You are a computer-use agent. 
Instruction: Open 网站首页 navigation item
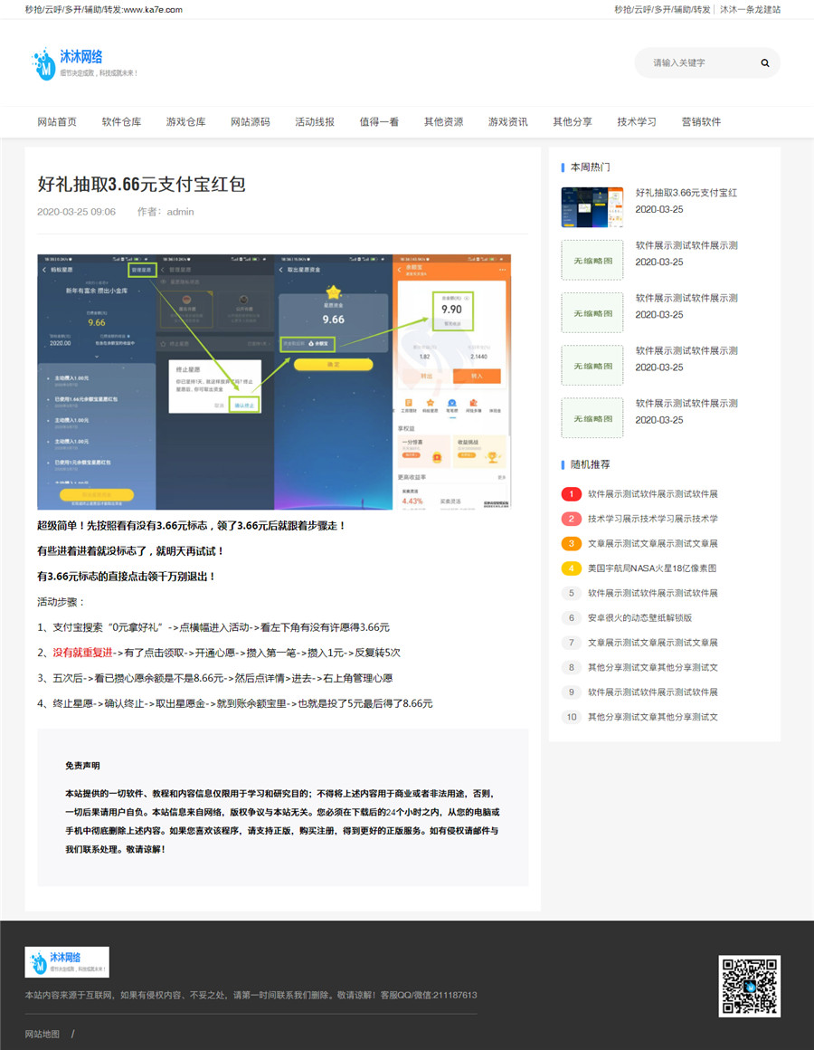[x=57, y=122]
